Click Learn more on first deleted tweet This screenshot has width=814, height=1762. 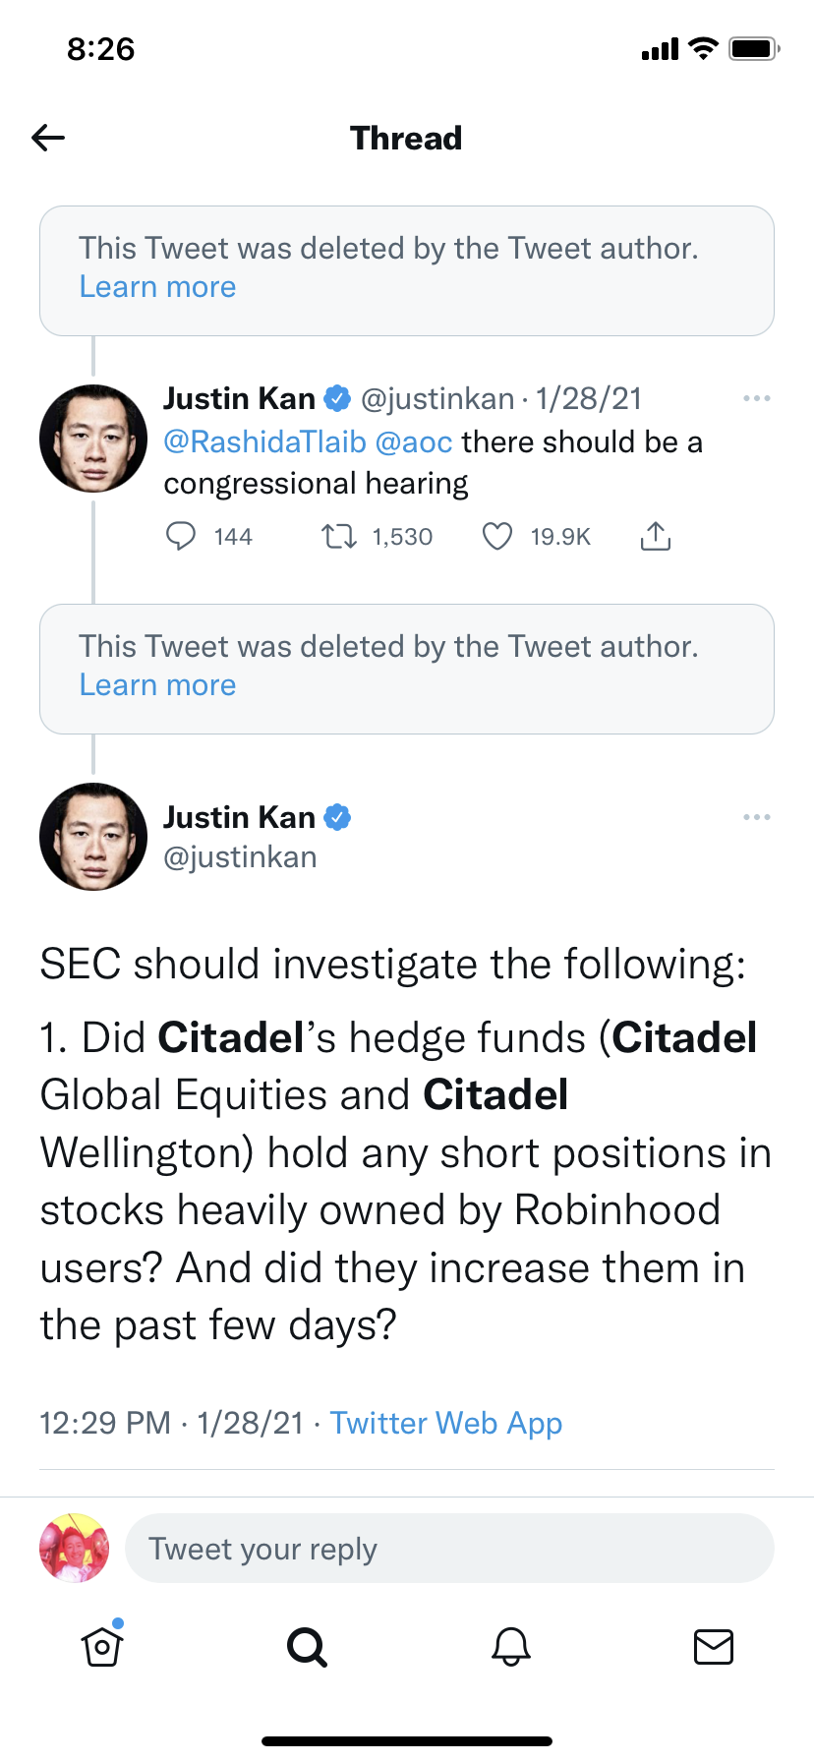coord(157,287)
